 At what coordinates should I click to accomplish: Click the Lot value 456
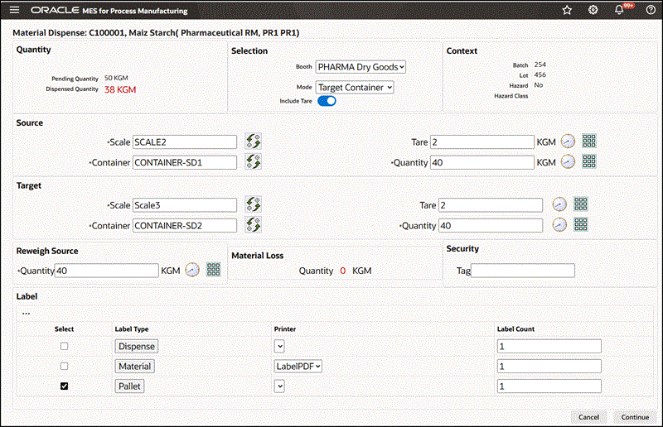coord(540,74)
